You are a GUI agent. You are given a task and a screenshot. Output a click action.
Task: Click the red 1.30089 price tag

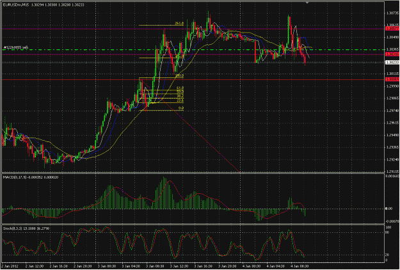point(392,79)
